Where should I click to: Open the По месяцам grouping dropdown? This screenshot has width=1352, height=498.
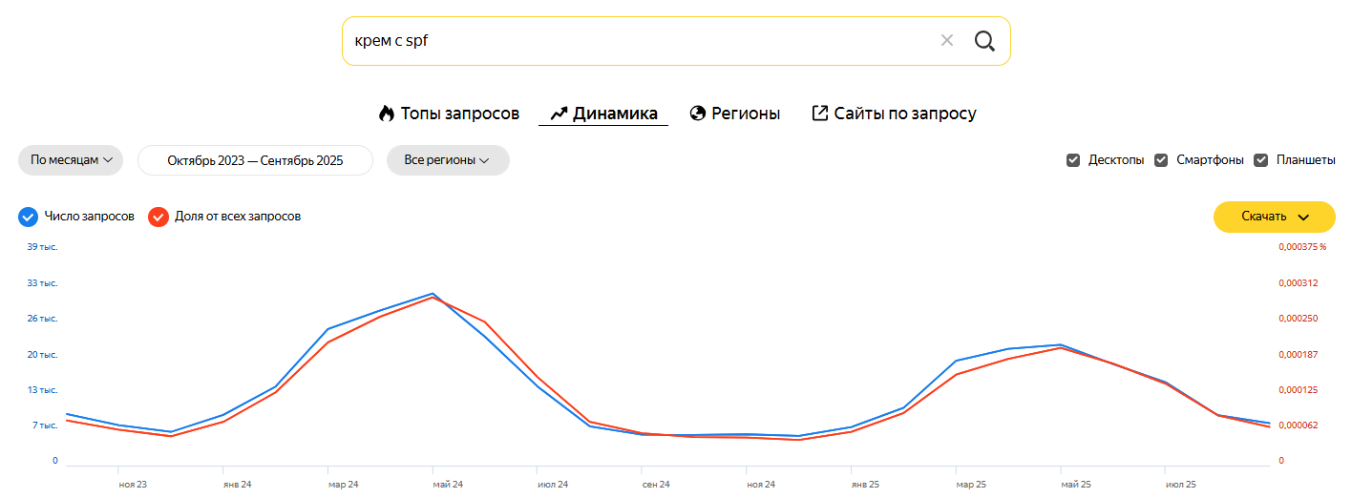pyautogui.click(x=72, y=160)
